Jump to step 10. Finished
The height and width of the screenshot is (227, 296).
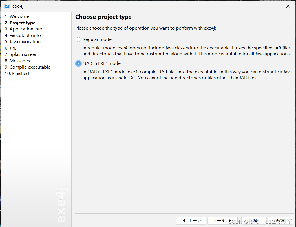point(17,74)
